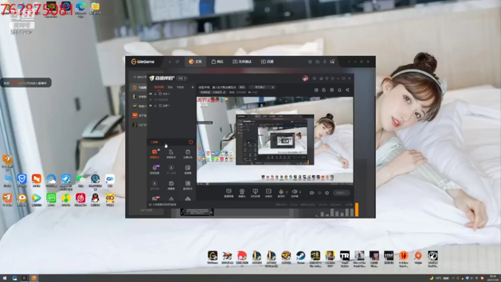Screen dimensions: 501x282
Task: Open the middle tool in toolbox second row
Action: pos(171,169)
